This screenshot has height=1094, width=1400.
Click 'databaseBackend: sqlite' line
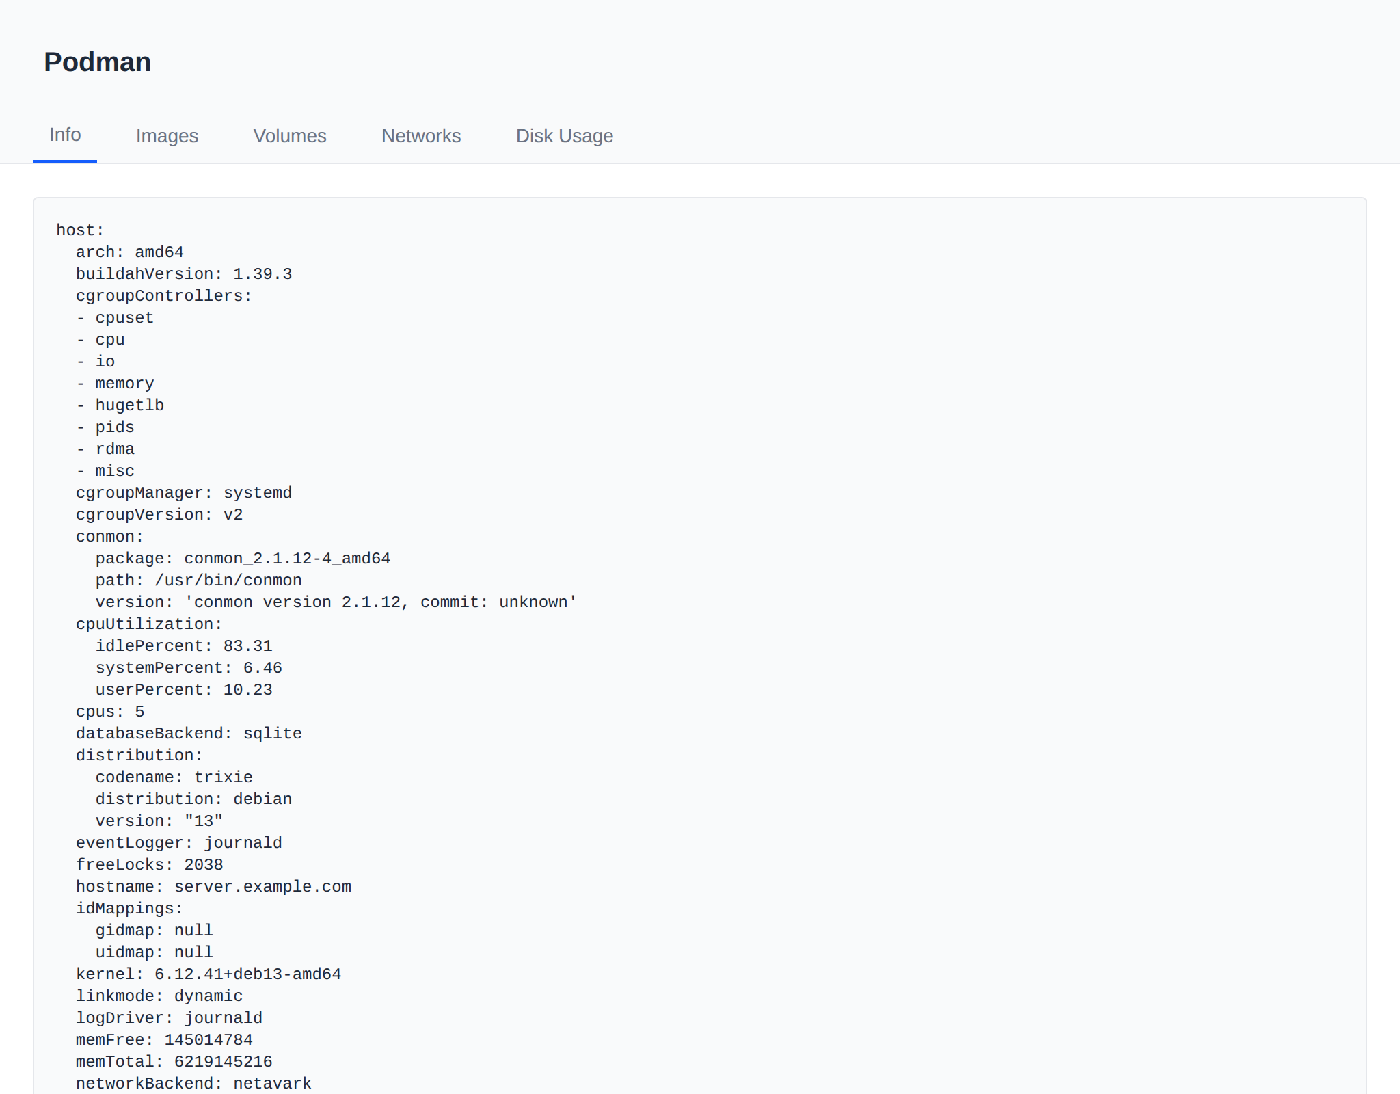click(x=189, y=734)
